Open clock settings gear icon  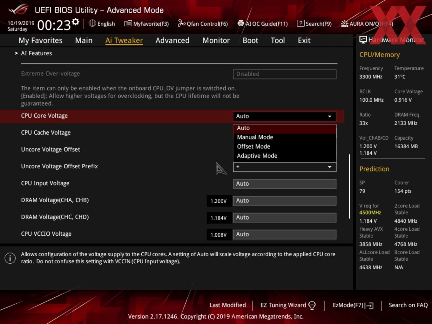pyautogui.click(x=76, y=22)
